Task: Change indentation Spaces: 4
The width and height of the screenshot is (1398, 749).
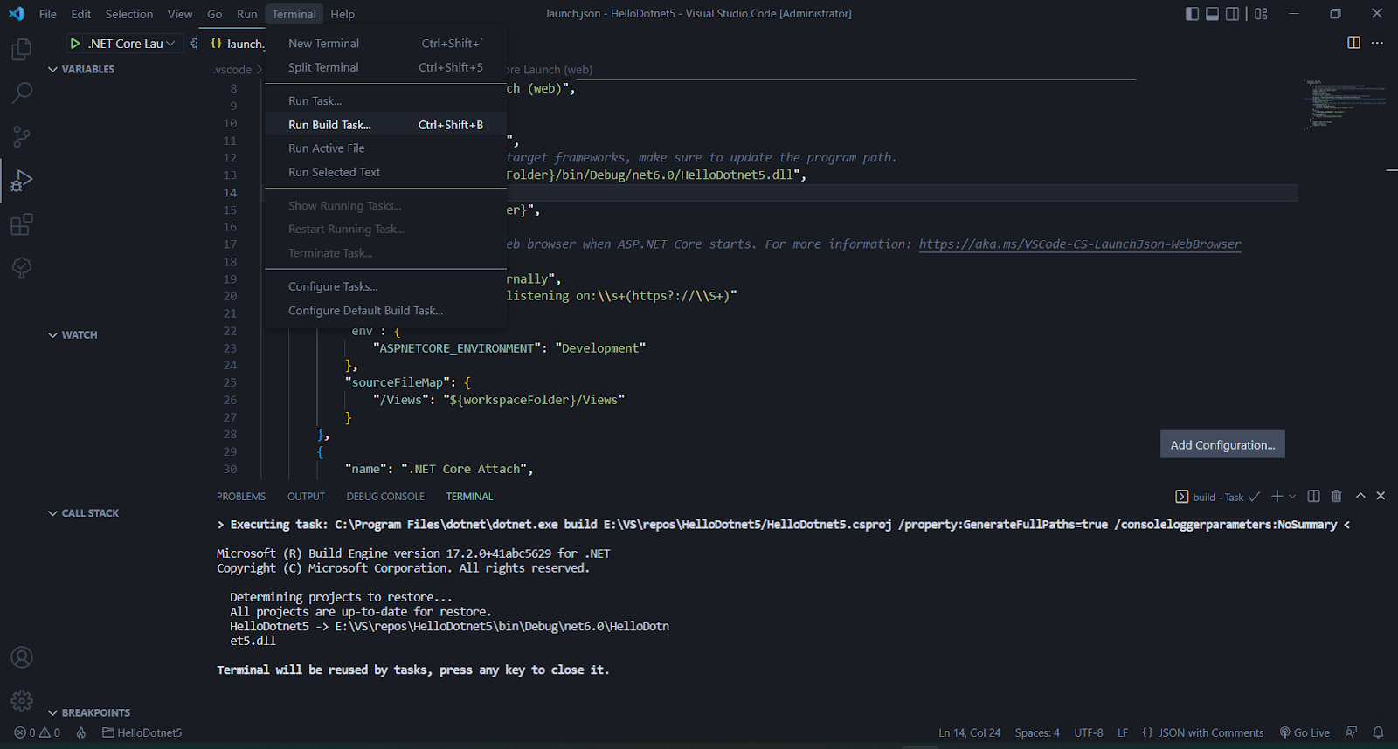Action: [1037, 732]
